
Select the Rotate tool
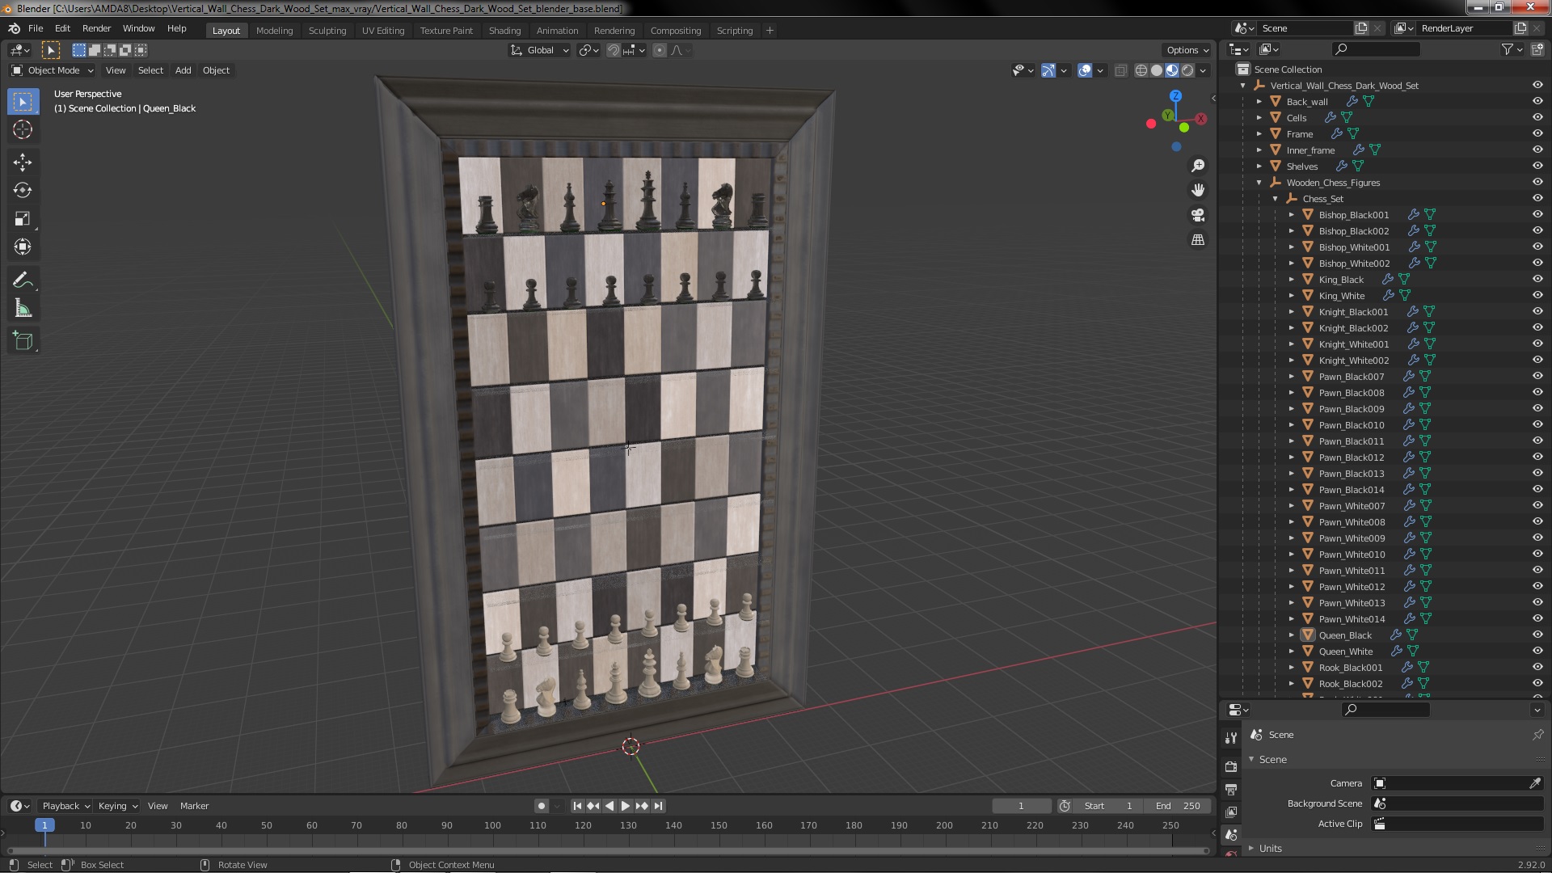click(23, 191)
